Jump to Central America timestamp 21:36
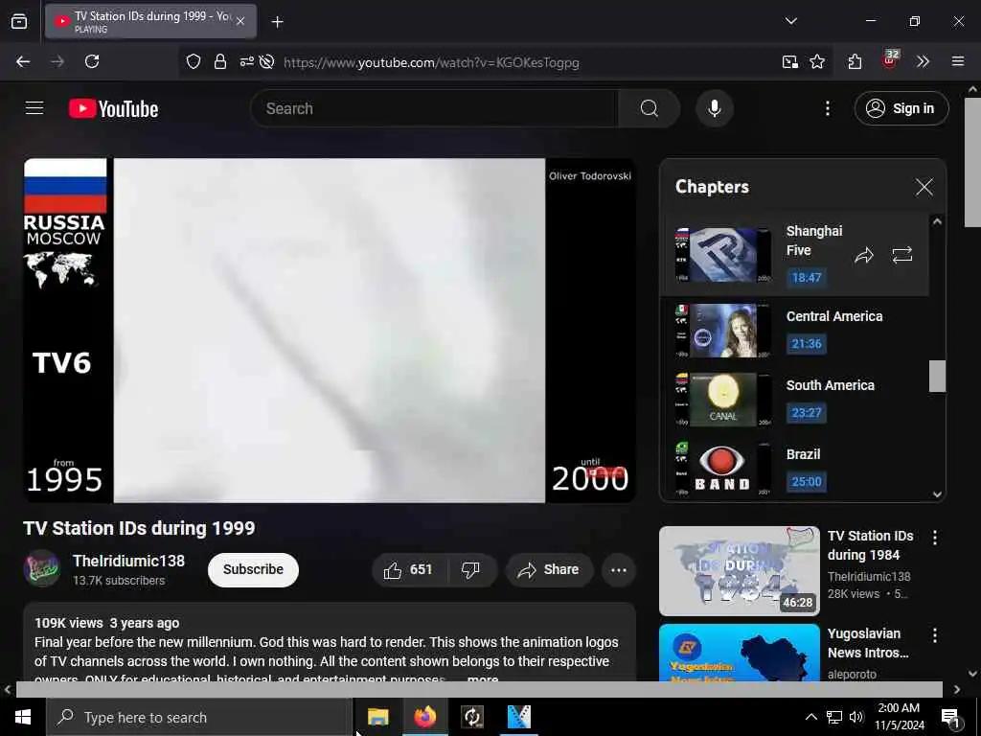The width and height of the screenshot is (981, 736). [806, 344]
